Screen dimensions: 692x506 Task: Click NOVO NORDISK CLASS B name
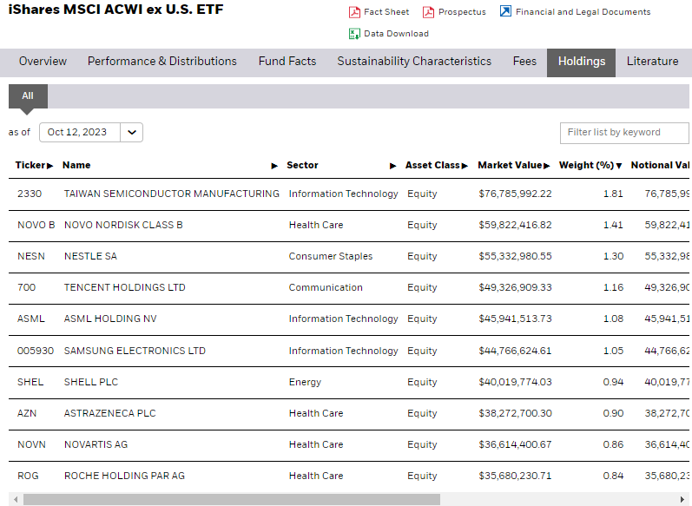point(123,225)
